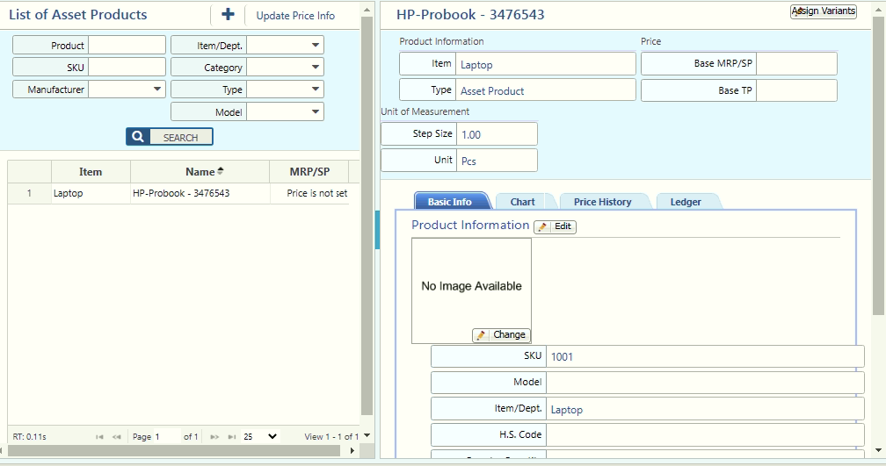Click the splitter handle between panels

point(377,230)
